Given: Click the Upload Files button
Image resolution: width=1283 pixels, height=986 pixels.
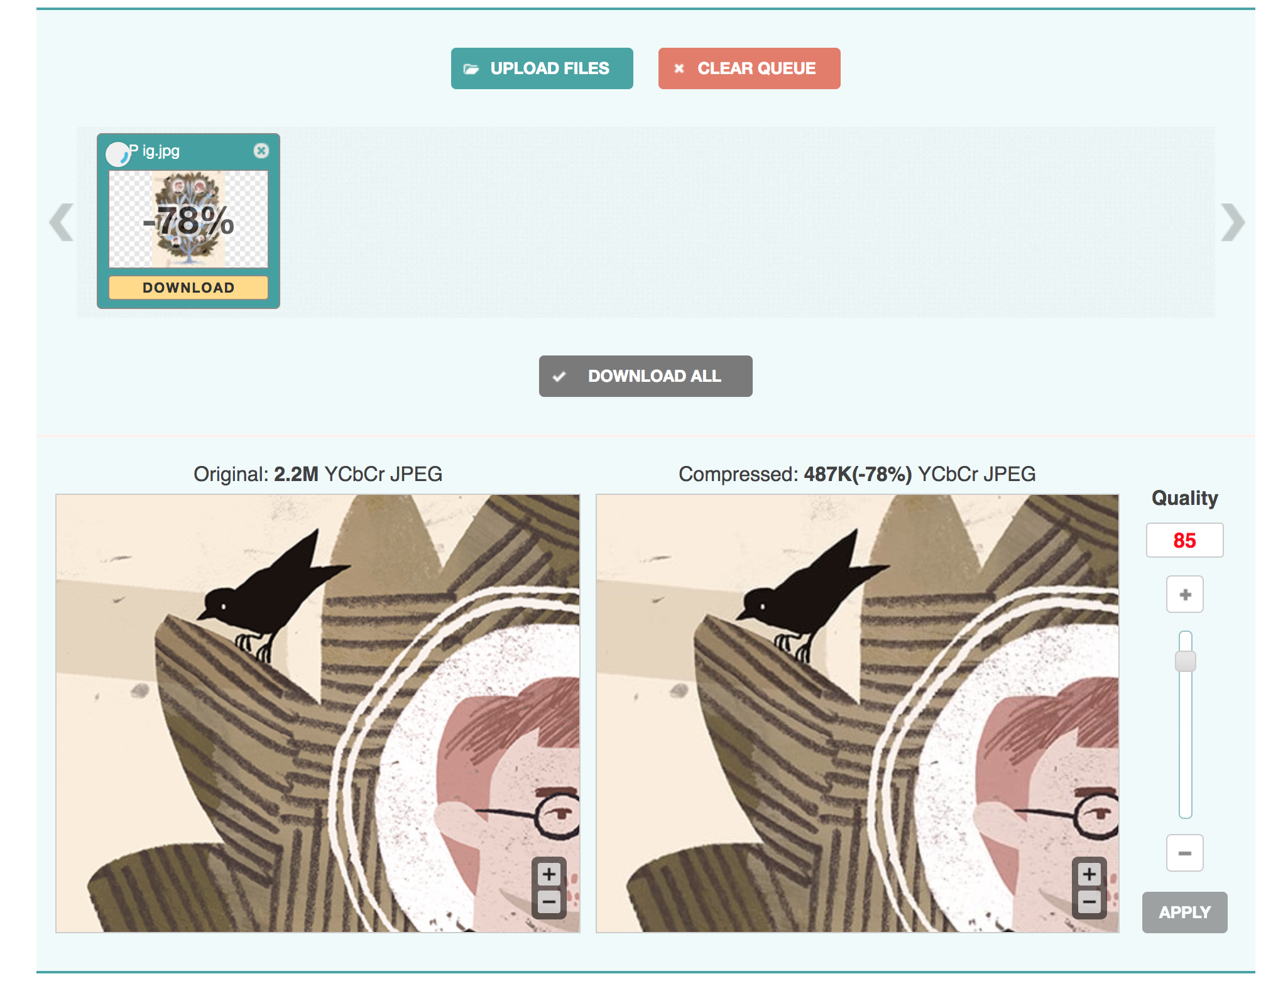Looking at the screenshot, I should click(x=542, y=68).
